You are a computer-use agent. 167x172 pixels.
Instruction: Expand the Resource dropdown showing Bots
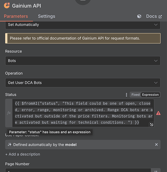click(83, 61)
